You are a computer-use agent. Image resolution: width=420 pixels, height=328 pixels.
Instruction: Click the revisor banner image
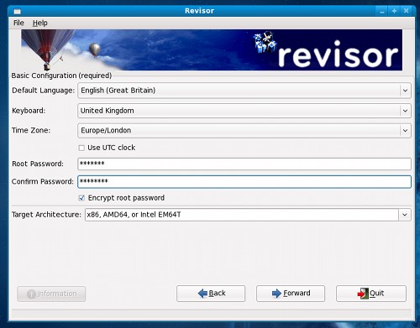point(212,49)
